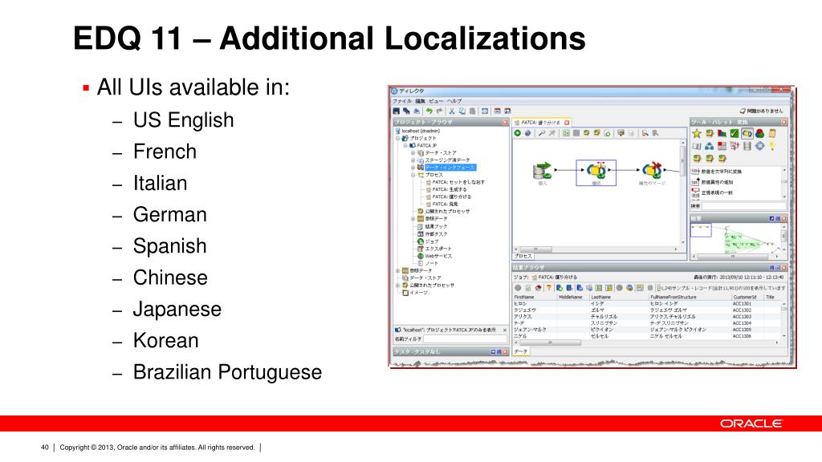Viewport: 822px width, 462px height.
Task: Click the save icon in the Director toolbar
Action: 397,111
